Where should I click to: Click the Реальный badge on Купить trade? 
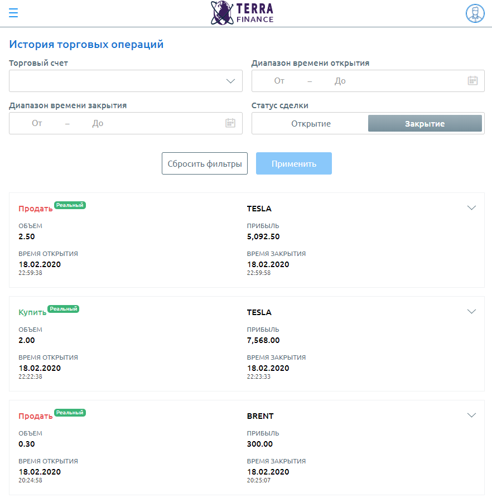click(x=64, y=309)
